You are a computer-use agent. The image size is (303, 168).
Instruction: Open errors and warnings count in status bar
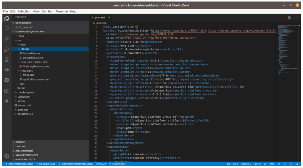(x=101, y=164)
